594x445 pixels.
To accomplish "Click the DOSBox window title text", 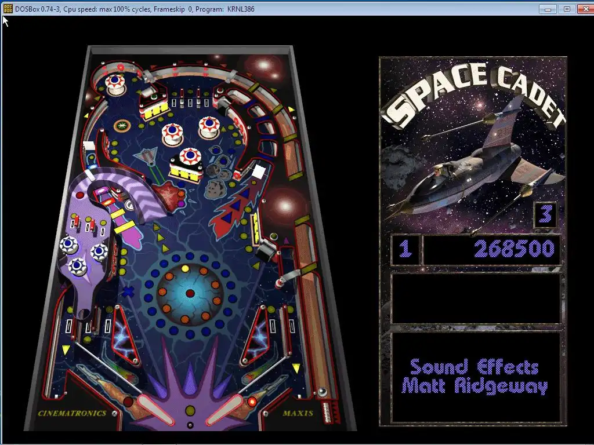I will click(135, 9).
